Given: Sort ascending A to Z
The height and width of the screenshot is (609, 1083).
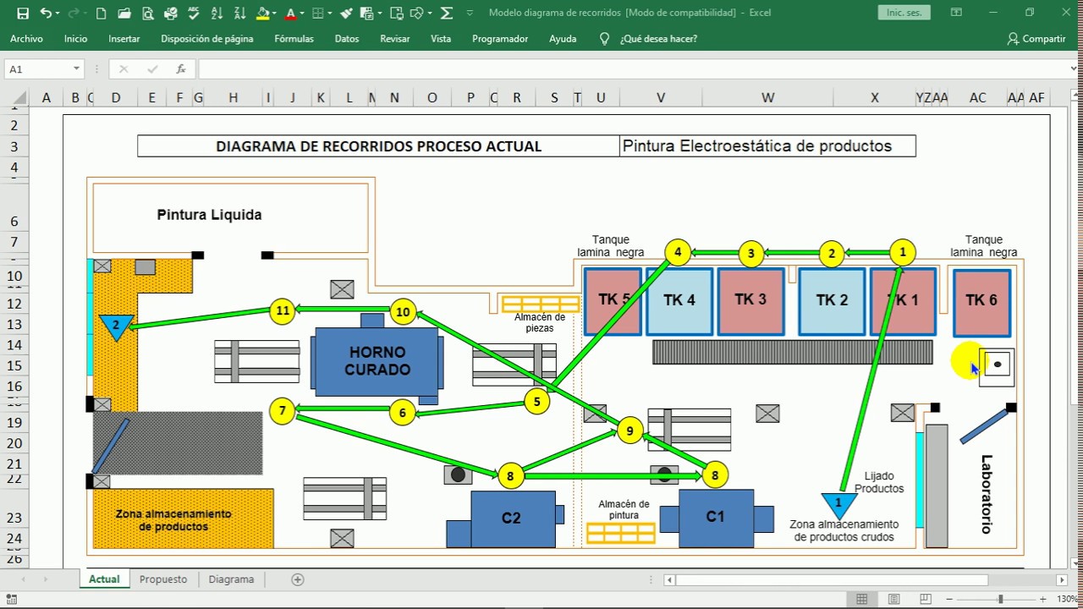Looking at the screenshot, I should [x=217, y=13].
